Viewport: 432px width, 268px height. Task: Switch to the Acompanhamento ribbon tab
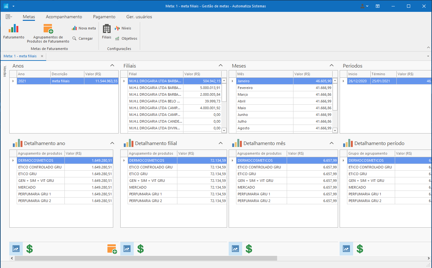point(64,17)
